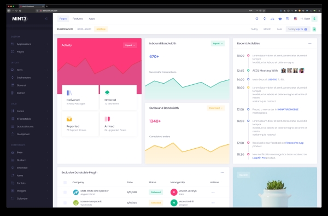Open the Features top menu
This screenshot has width=328, height=216.
(78, 19)
